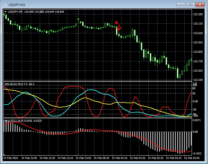Click the 132.530 price level on axis
The width and height of the screenshot is (208, 164).
click(198, 80)
